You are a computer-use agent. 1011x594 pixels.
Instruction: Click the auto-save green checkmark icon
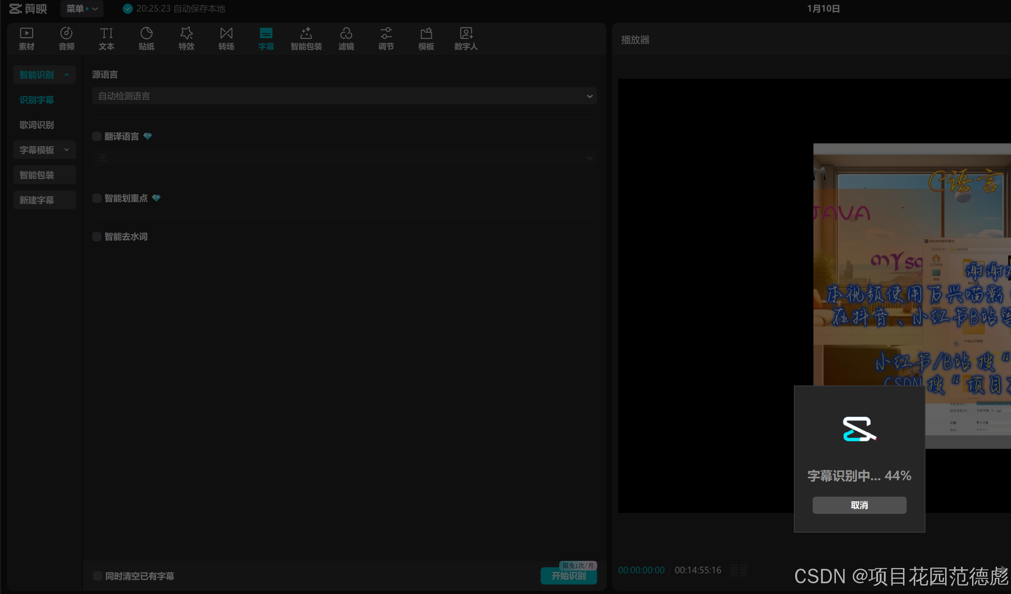(x=128, y=9)
